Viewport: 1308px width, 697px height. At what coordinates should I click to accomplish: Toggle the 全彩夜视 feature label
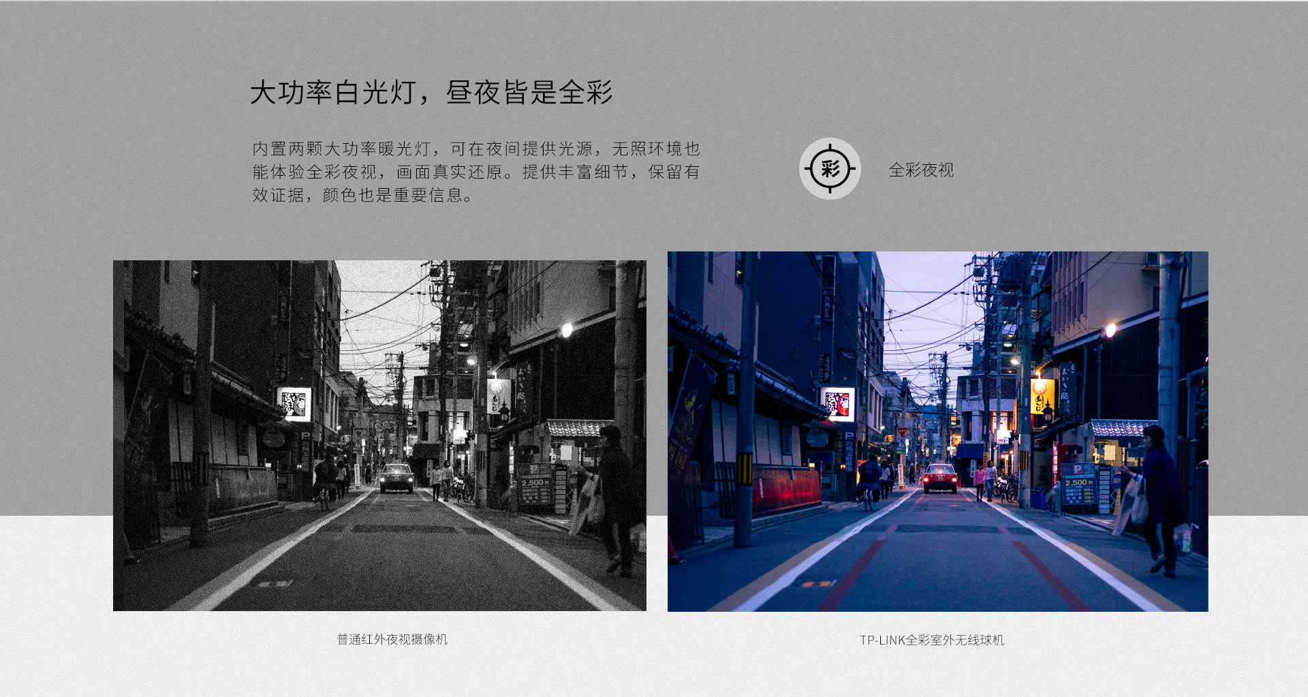coord(921,171)
